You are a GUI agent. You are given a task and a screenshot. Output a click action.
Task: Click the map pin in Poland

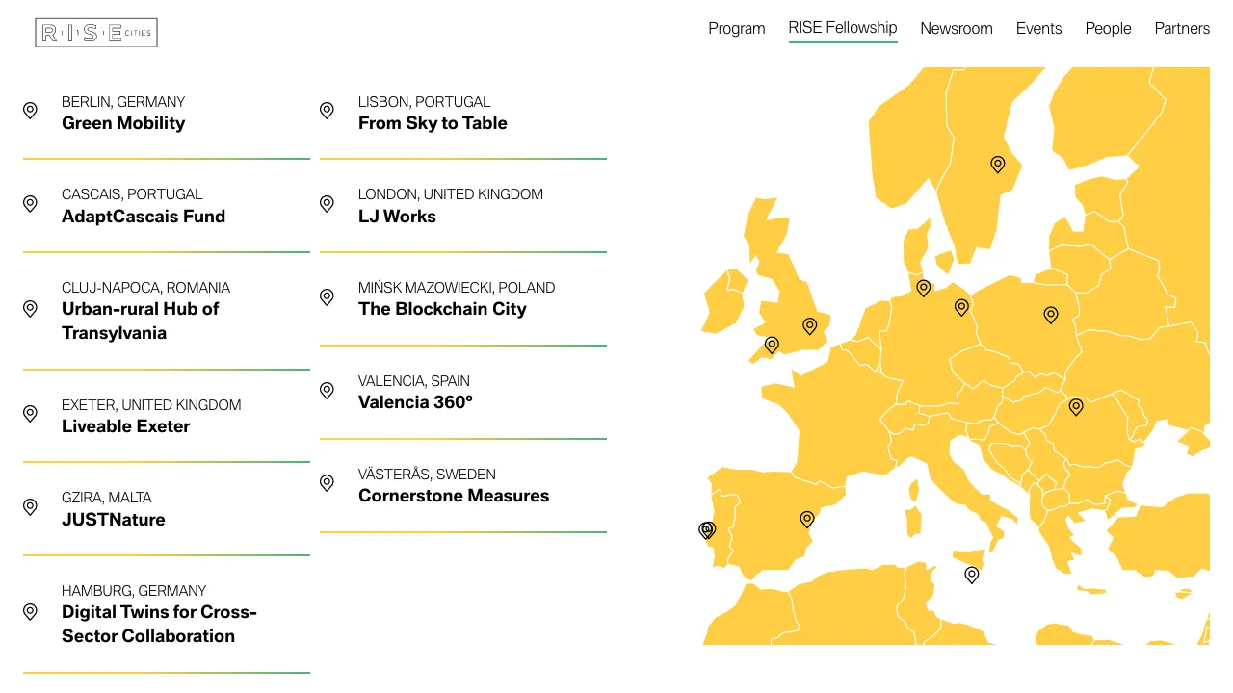(1051, 315)
